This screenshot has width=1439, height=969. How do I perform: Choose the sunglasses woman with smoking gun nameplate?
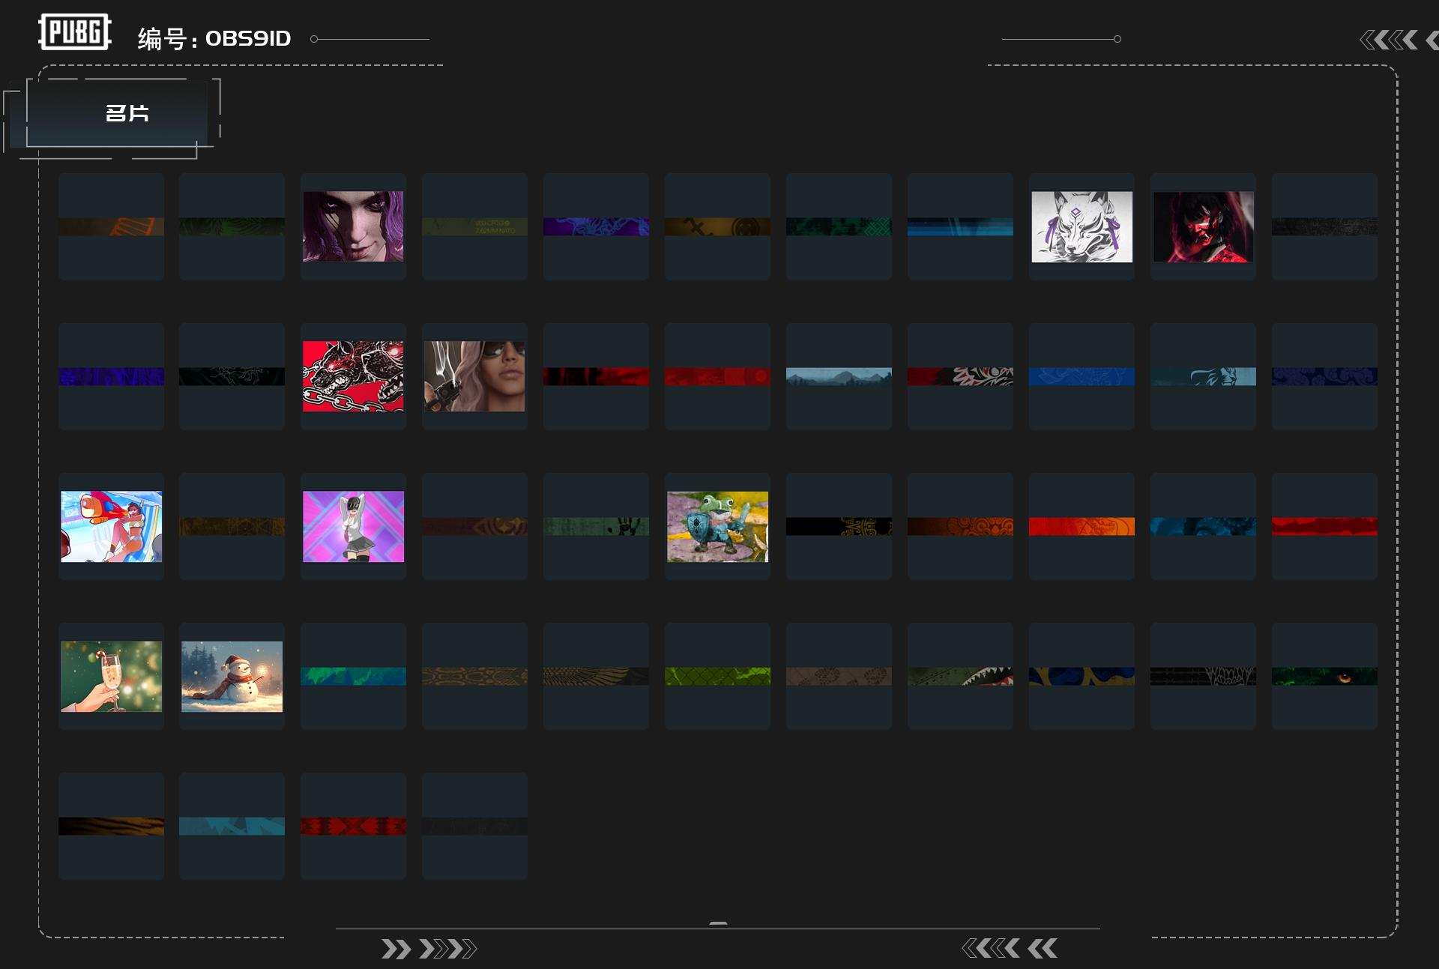[x=474, y=376]
